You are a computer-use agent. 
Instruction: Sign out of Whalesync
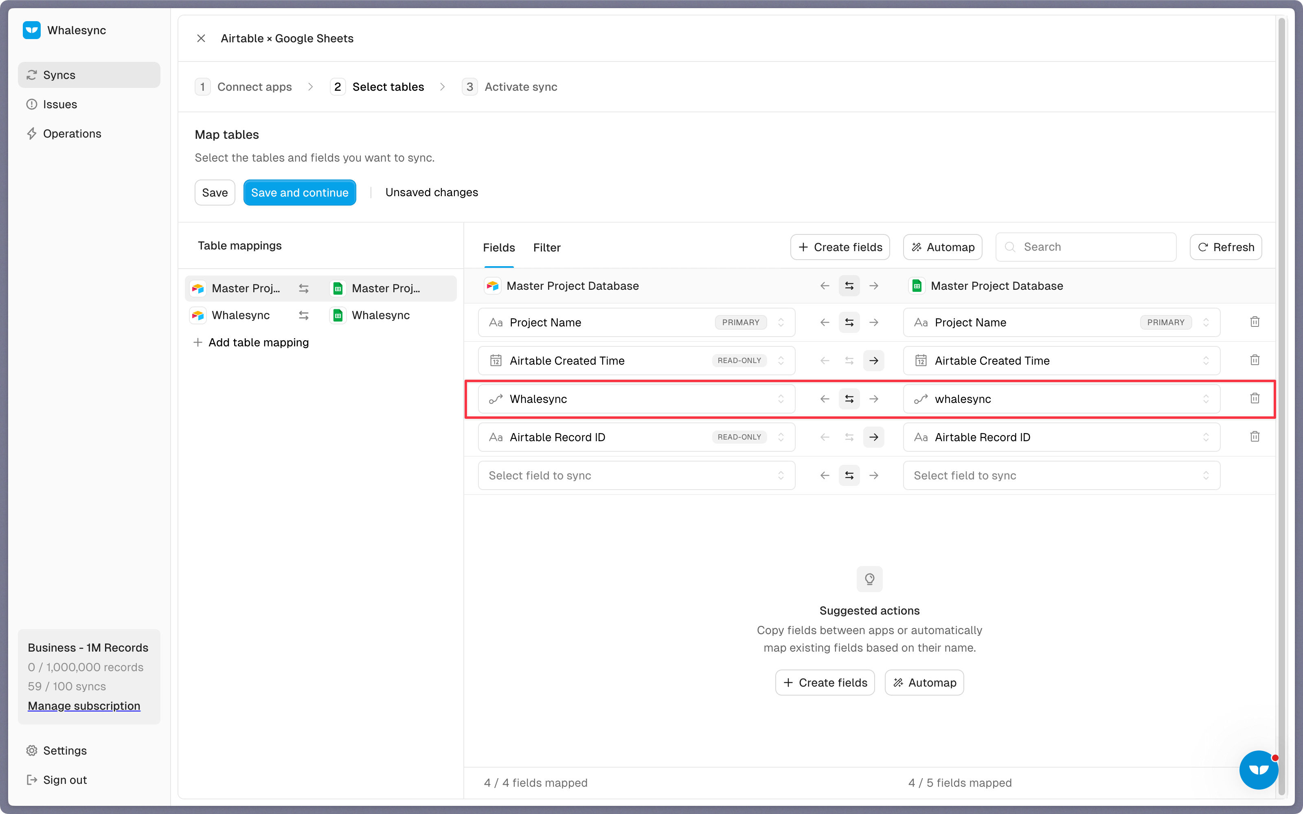click(x=89, y=779)
